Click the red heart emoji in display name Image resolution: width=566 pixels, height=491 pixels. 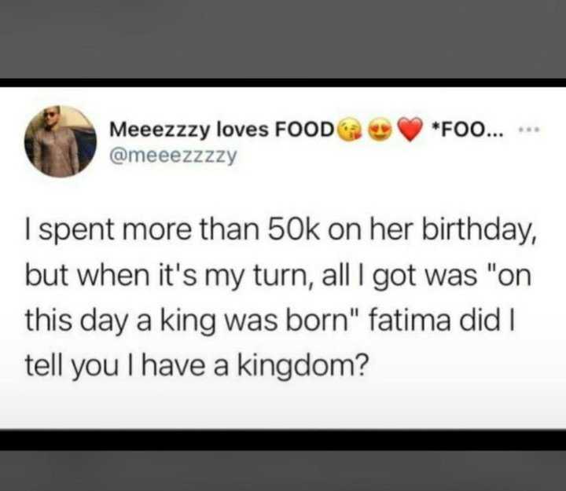tap(410, 130)
